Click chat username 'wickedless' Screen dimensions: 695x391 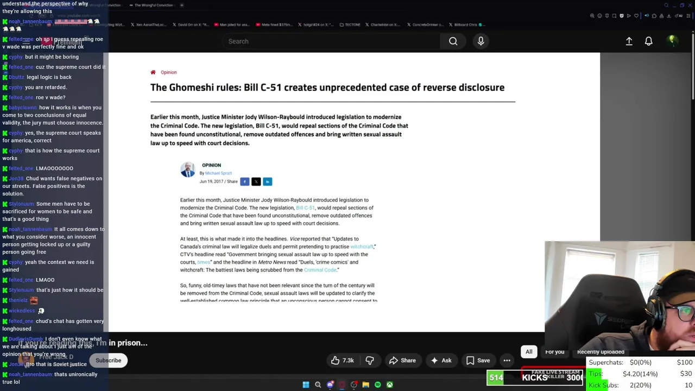(22, 311)
